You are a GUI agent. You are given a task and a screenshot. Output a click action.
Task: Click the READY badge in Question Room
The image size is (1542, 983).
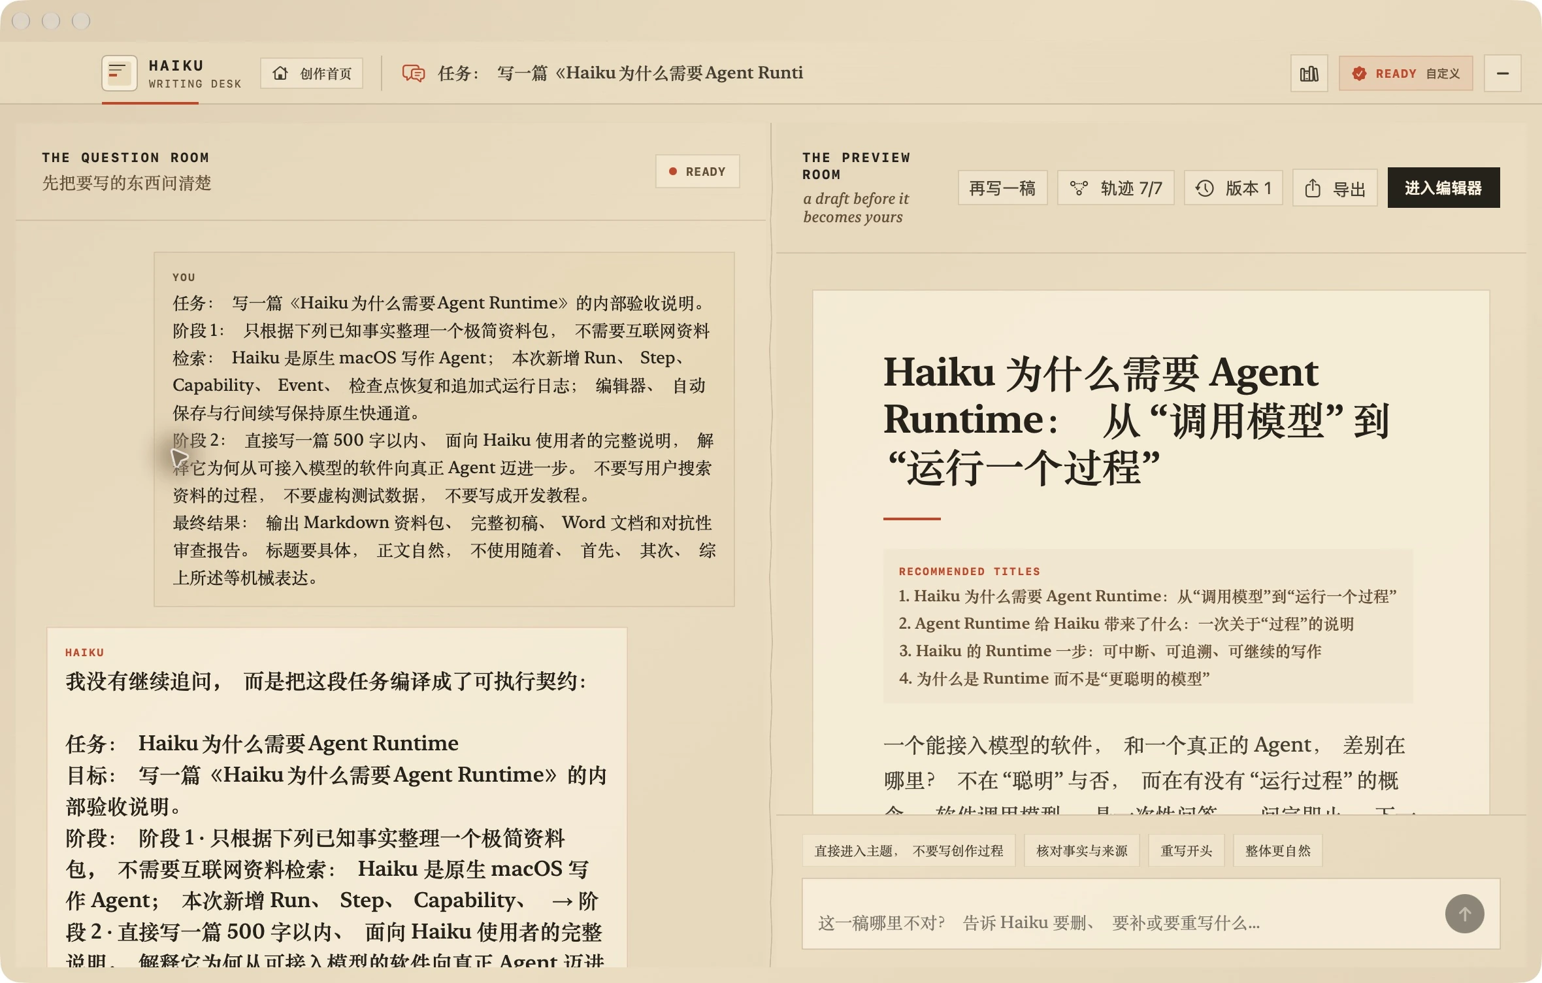click(697, 171)
